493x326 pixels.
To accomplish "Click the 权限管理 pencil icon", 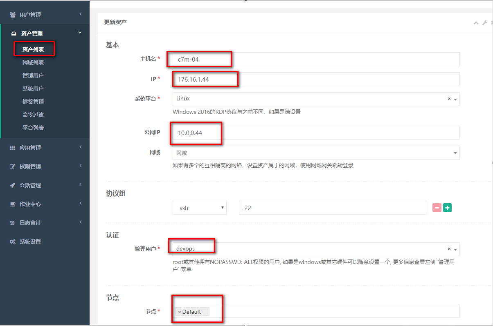I will 11,166.
